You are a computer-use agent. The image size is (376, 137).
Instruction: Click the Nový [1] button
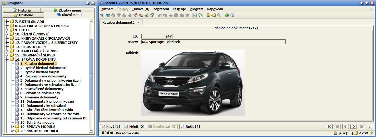111,127
